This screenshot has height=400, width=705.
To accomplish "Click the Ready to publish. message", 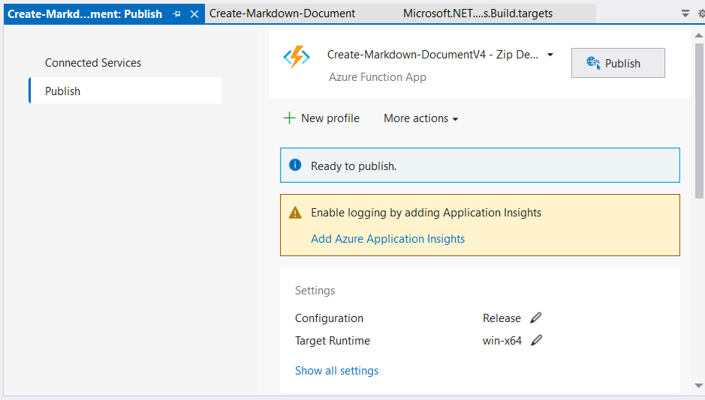I will point(354,166).
